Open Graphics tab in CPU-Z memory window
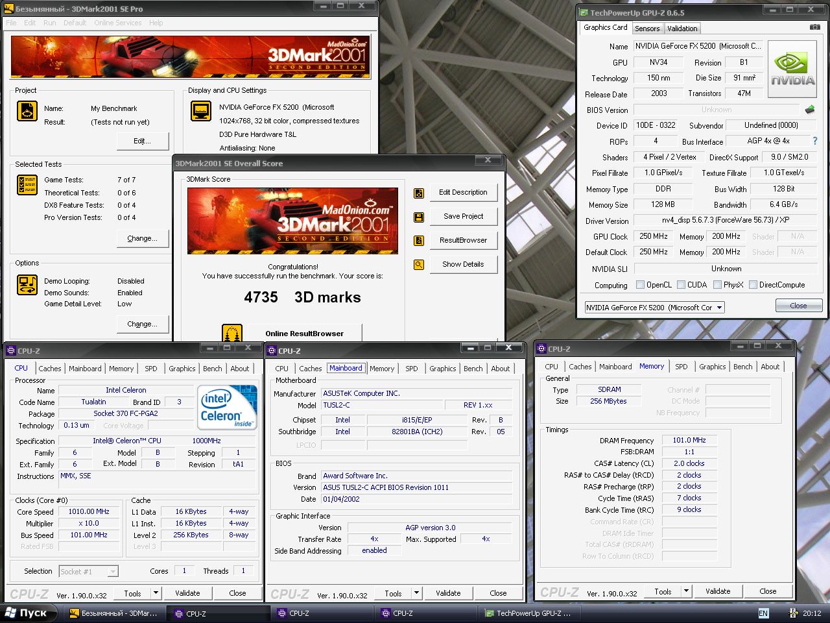Image resolution: width=830 pixels, height=623 pixels. click(713, 367)
